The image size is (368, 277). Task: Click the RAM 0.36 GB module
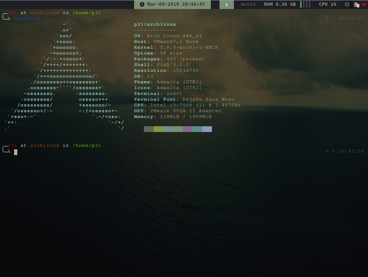[280, 4]
